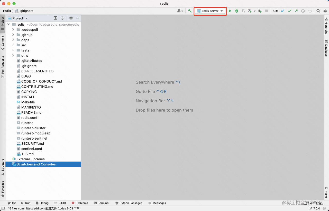329x211 pixels.
Task: Select sentinel.conf in the project tree
Action: (x=32, y=149)
